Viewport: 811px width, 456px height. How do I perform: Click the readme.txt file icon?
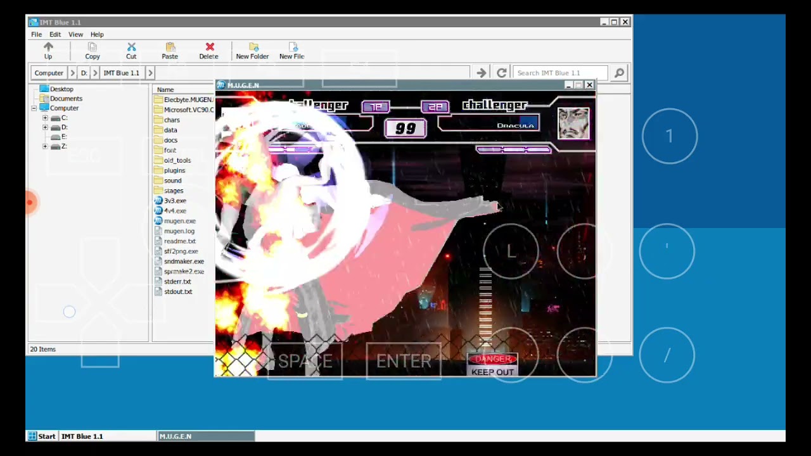coord(158,241)
